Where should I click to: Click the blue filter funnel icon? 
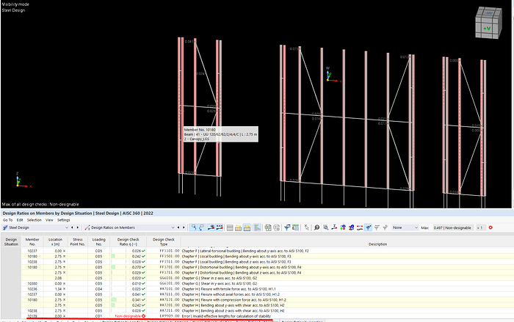point(287,227)
